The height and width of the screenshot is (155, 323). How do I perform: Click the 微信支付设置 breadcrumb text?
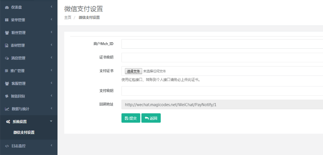[89, 18]
